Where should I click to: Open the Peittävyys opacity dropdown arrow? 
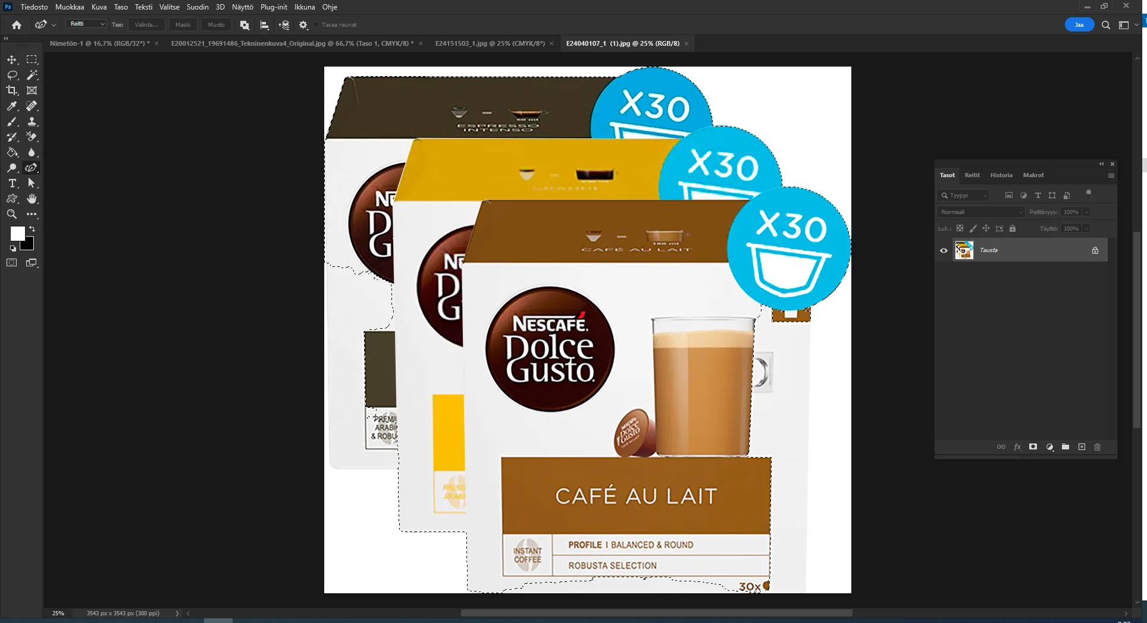point(1087,212)
